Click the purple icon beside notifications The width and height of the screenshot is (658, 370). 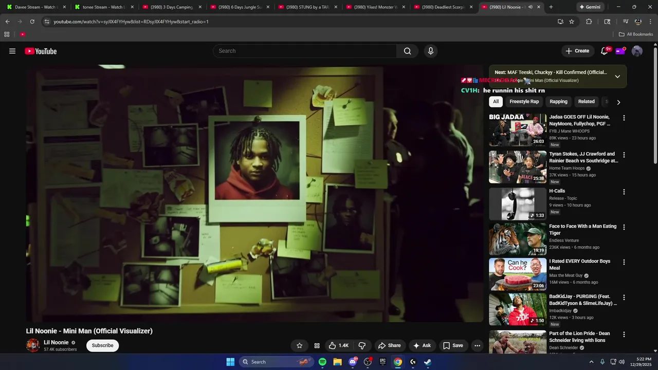(x=620, y=51)
